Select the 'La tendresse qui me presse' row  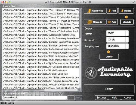(41, 49)
